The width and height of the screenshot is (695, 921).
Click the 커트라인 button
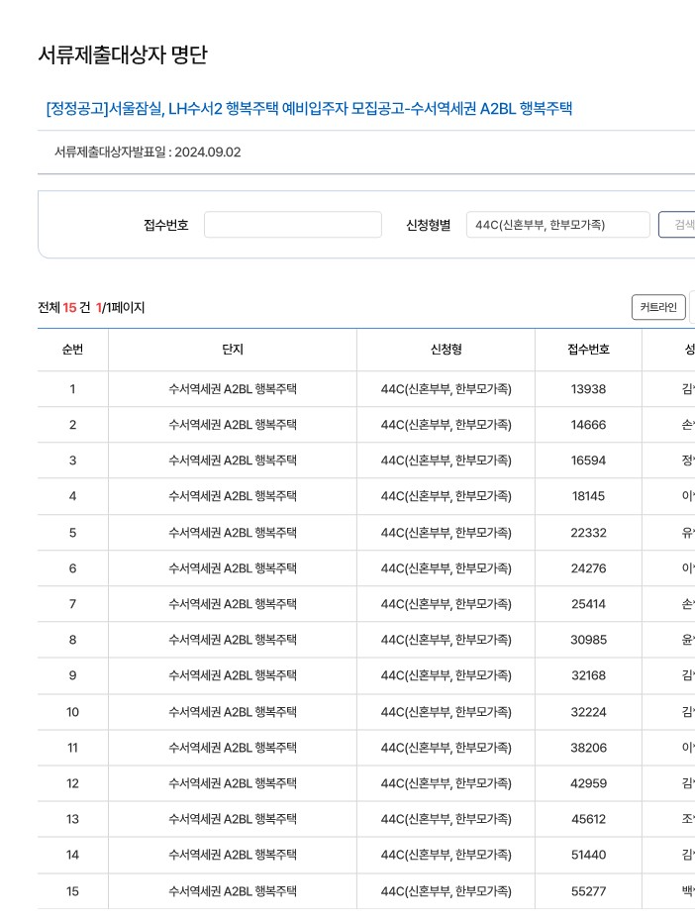point(658,307)
